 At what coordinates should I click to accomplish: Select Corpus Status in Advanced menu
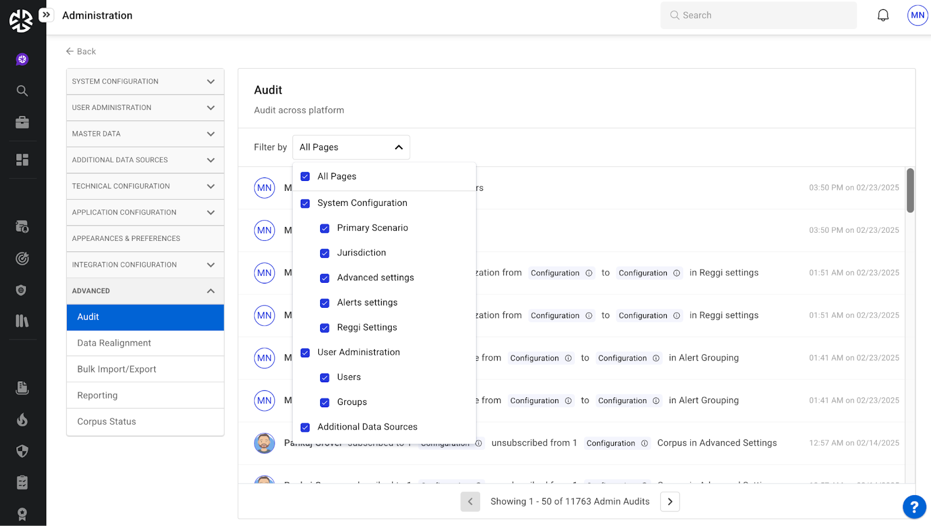pos(106,422)
